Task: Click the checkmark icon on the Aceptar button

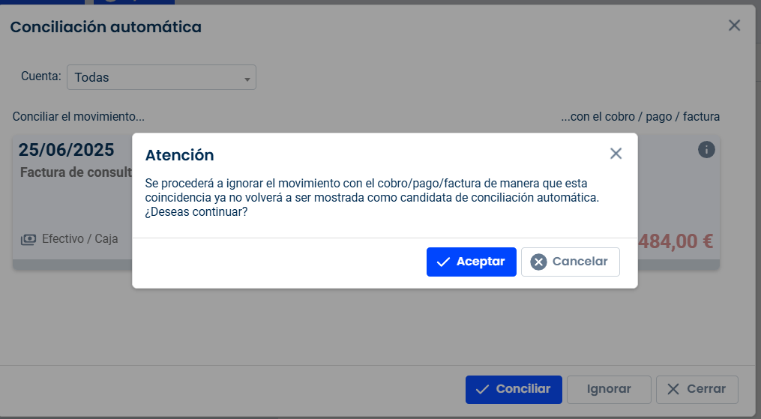Action: (x=443, y=262)
